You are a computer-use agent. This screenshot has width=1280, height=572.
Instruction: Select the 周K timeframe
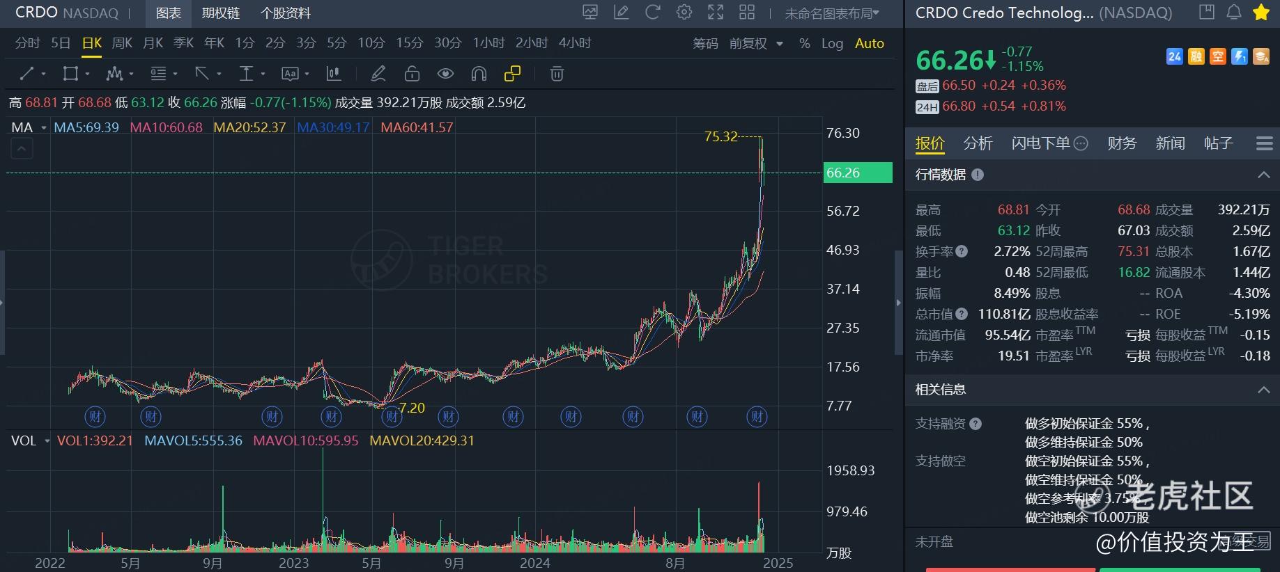click(122, 43)
